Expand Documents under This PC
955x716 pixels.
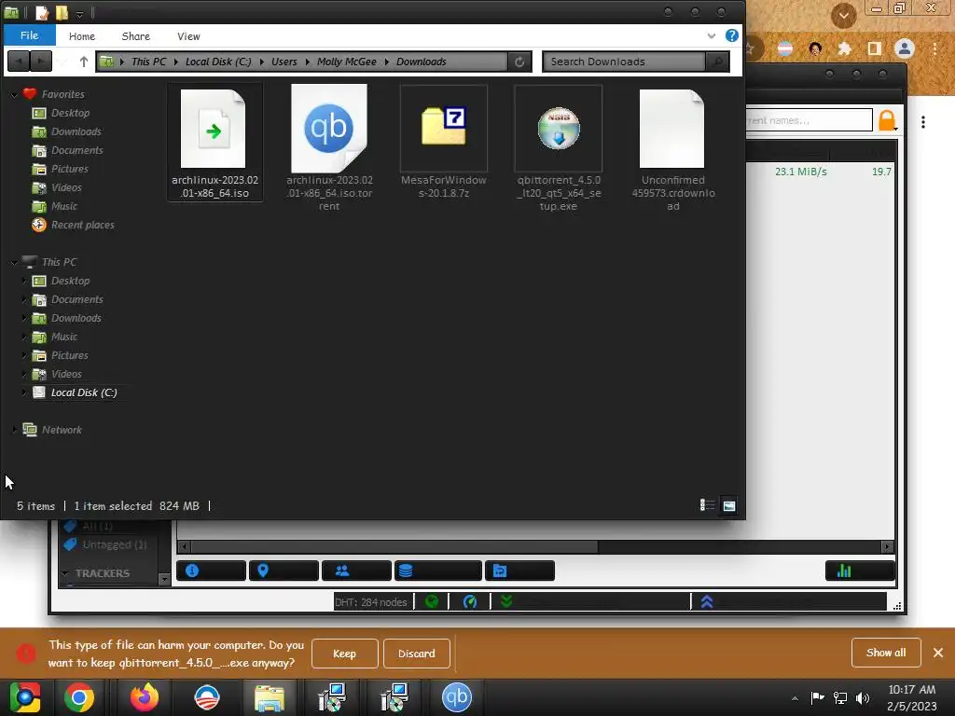click(24, 299)
